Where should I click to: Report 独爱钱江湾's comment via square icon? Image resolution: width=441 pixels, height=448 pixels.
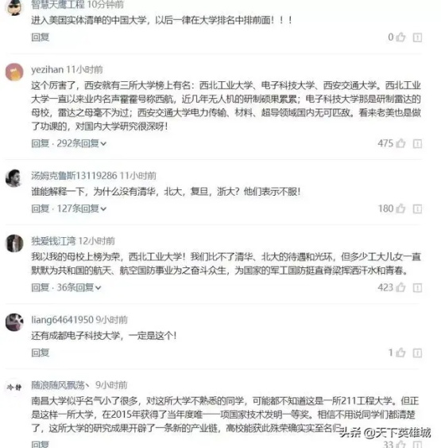(417, 288)
